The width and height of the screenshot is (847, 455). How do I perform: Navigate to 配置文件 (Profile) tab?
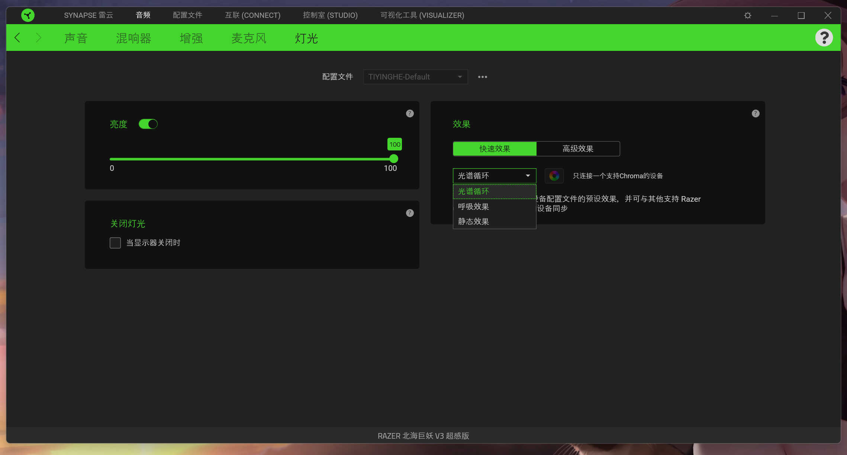[187, 14]
